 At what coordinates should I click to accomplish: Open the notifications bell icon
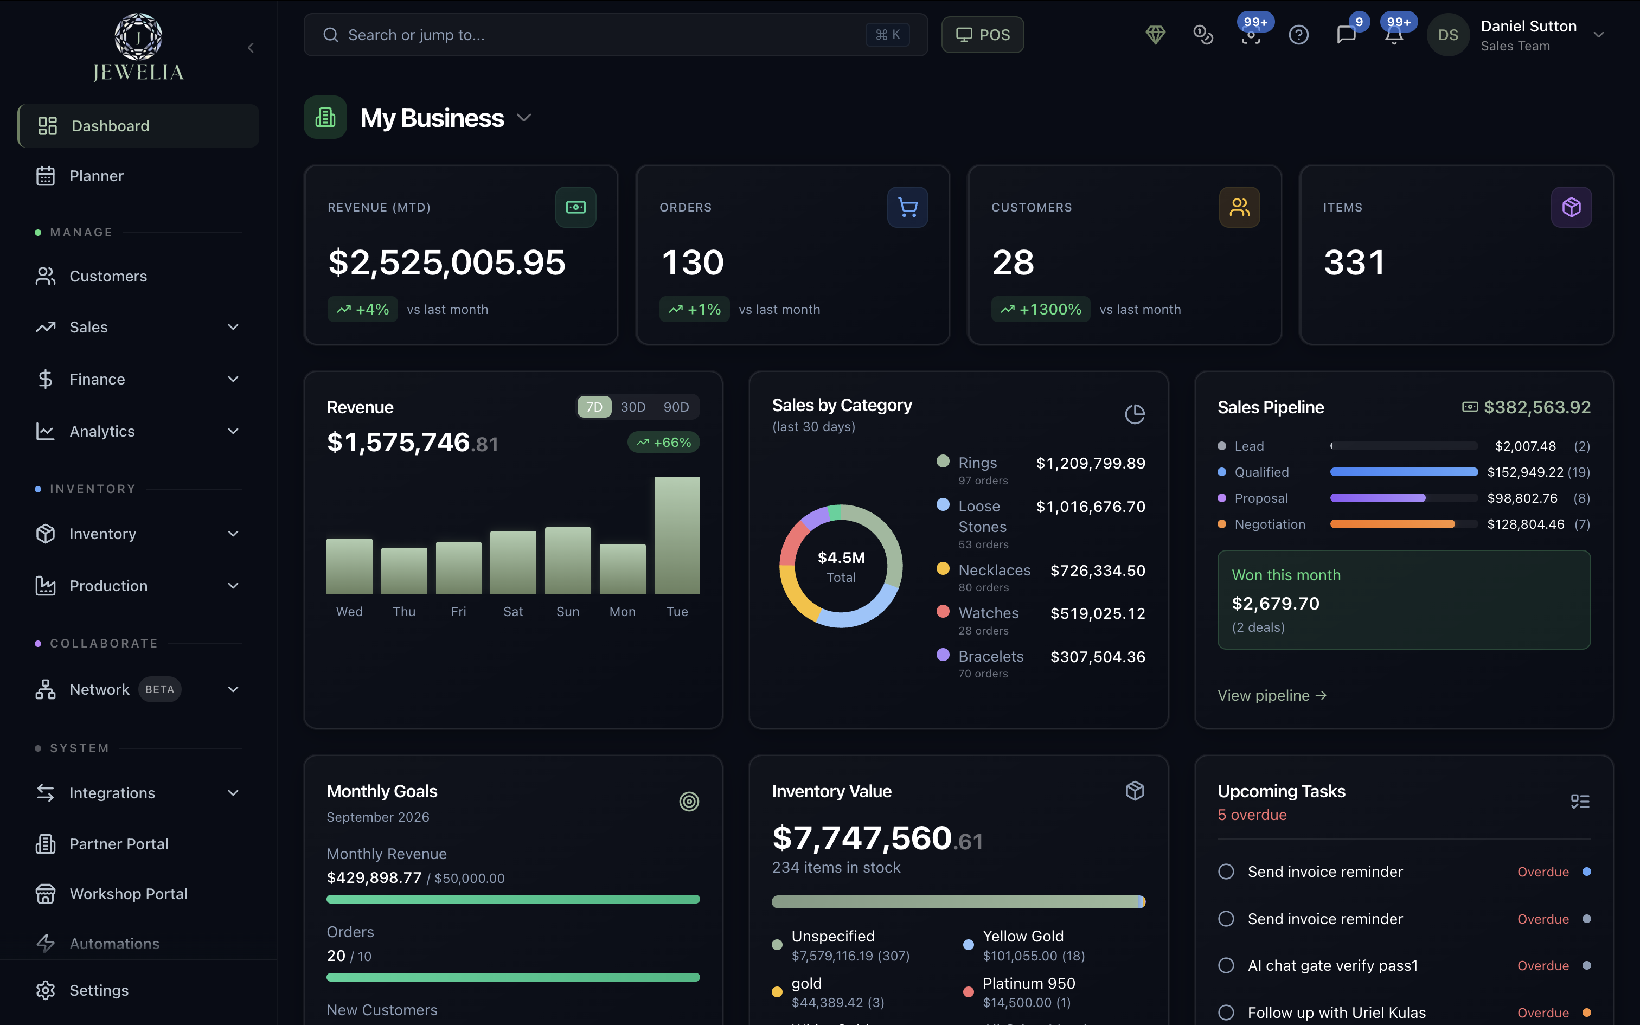[1394, 35]
